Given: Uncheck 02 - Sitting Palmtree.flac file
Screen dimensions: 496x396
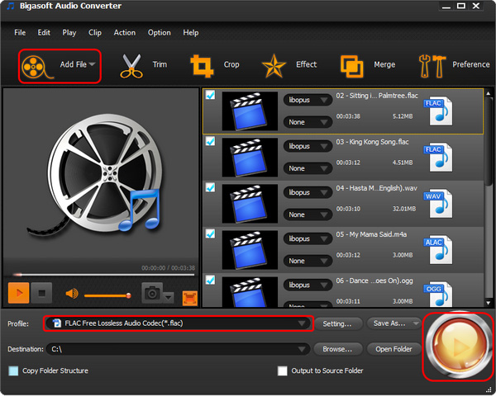Looking at the screenshot, I should [x=210, y=95].
